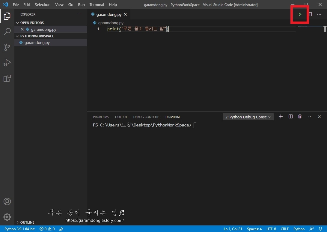327x232 pixels.
Task: Close the garamdong.py editor tab
Action: (x=125, y=14)
